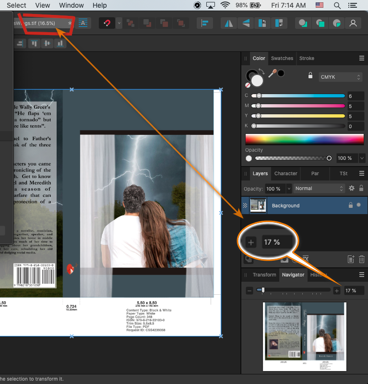Toggle visibility of the Background layer
The image size is (368, 384).
coord(359,205)
